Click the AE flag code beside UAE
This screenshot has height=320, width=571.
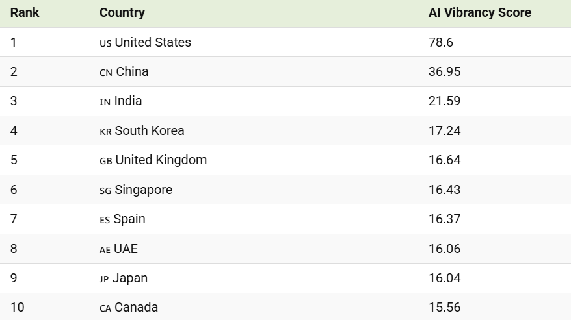point(105,250)
